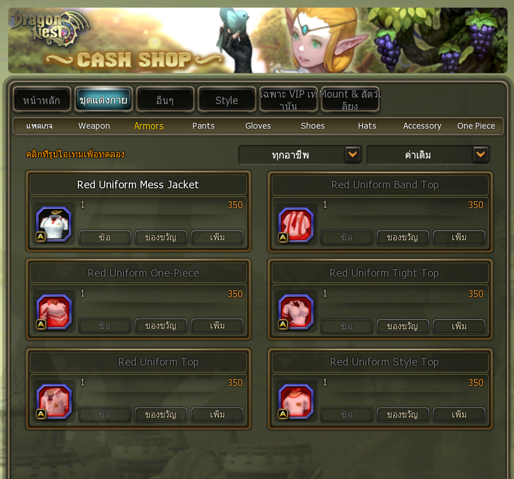The height and width of the screenshot is (479, 514).
Task: Select the Weapon subcategory
Action: click(x=94, y=126)
